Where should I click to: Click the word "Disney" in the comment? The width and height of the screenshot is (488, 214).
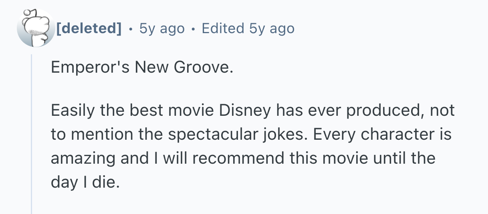(x=245, y=111)
